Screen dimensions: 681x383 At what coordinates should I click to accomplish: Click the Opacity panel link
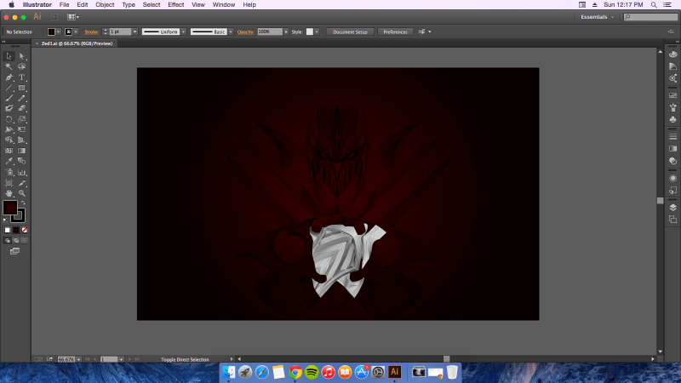pos(245,31)
